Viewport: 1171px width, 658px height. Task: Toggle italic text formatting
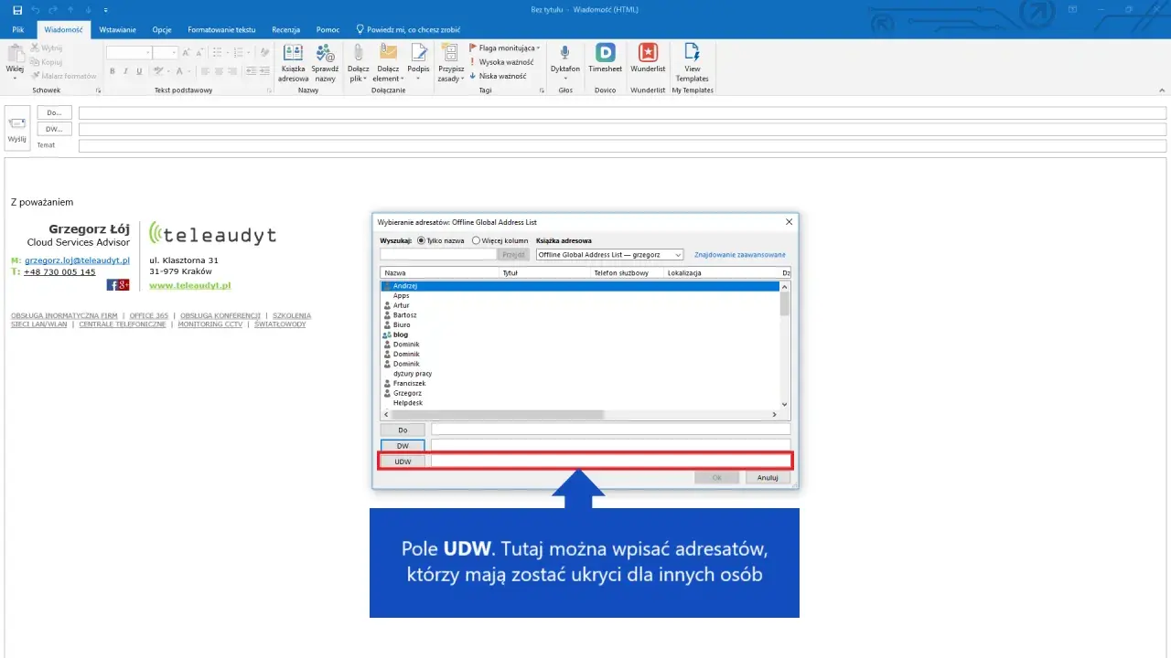point(126,71)
